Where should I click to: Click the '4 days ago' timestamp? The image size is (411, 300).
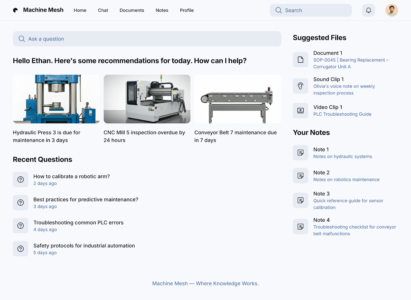(x=45, y=229)
